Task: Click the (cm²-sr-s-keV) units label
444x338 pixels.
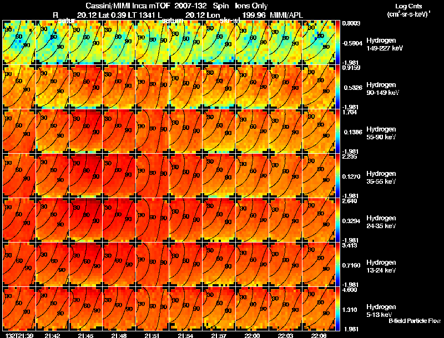Action: (408, 14)
